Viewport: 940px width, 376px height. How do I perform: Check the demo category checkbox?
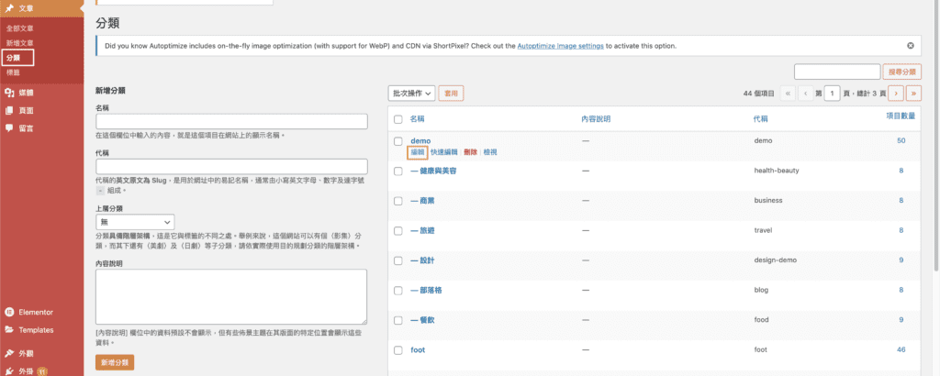pyautogui.click(x=398, y=141)
